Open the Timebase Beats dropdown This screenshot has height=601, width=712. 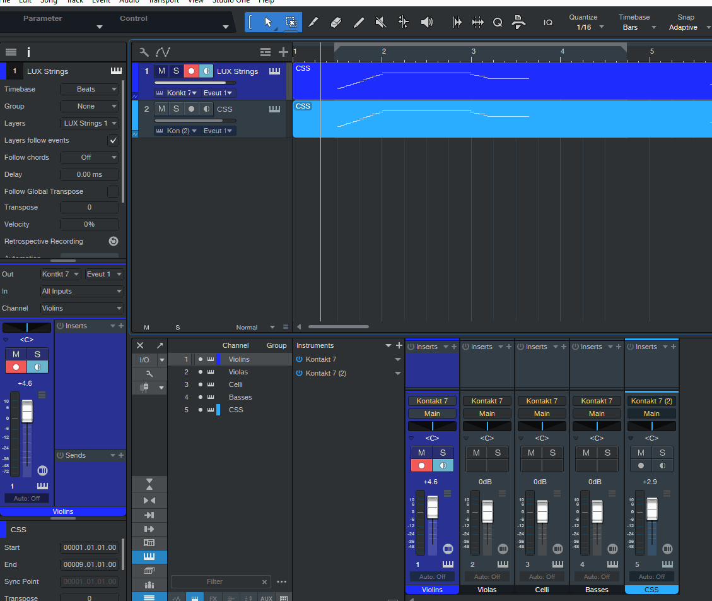90,89
